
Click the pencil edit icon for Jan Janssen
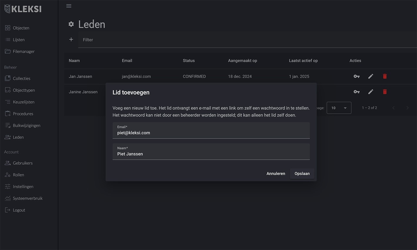pos(371,76)
